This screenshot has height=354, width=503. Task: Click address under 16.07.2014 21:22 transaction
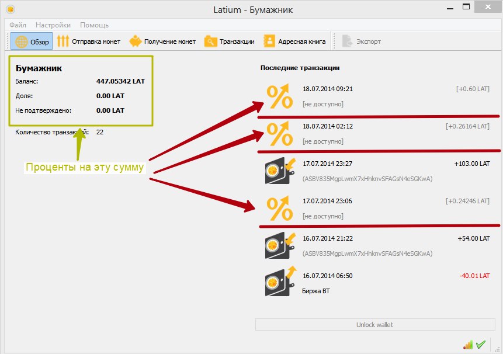(x=367, y=254)
